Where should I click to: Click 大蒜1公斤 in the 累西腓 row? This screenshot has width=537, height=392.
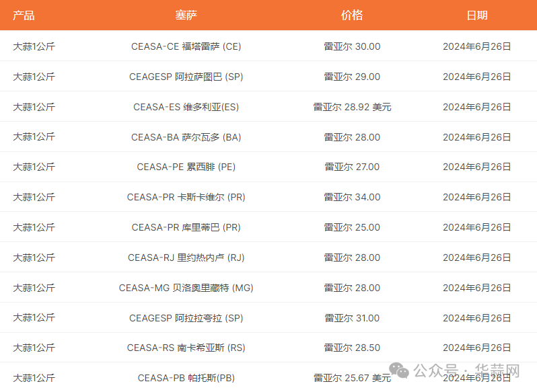click(x=34, y=167)
